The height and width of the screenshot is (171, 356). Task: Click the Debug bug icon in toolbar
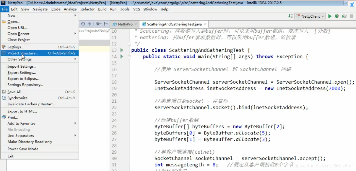click(337, 16)
